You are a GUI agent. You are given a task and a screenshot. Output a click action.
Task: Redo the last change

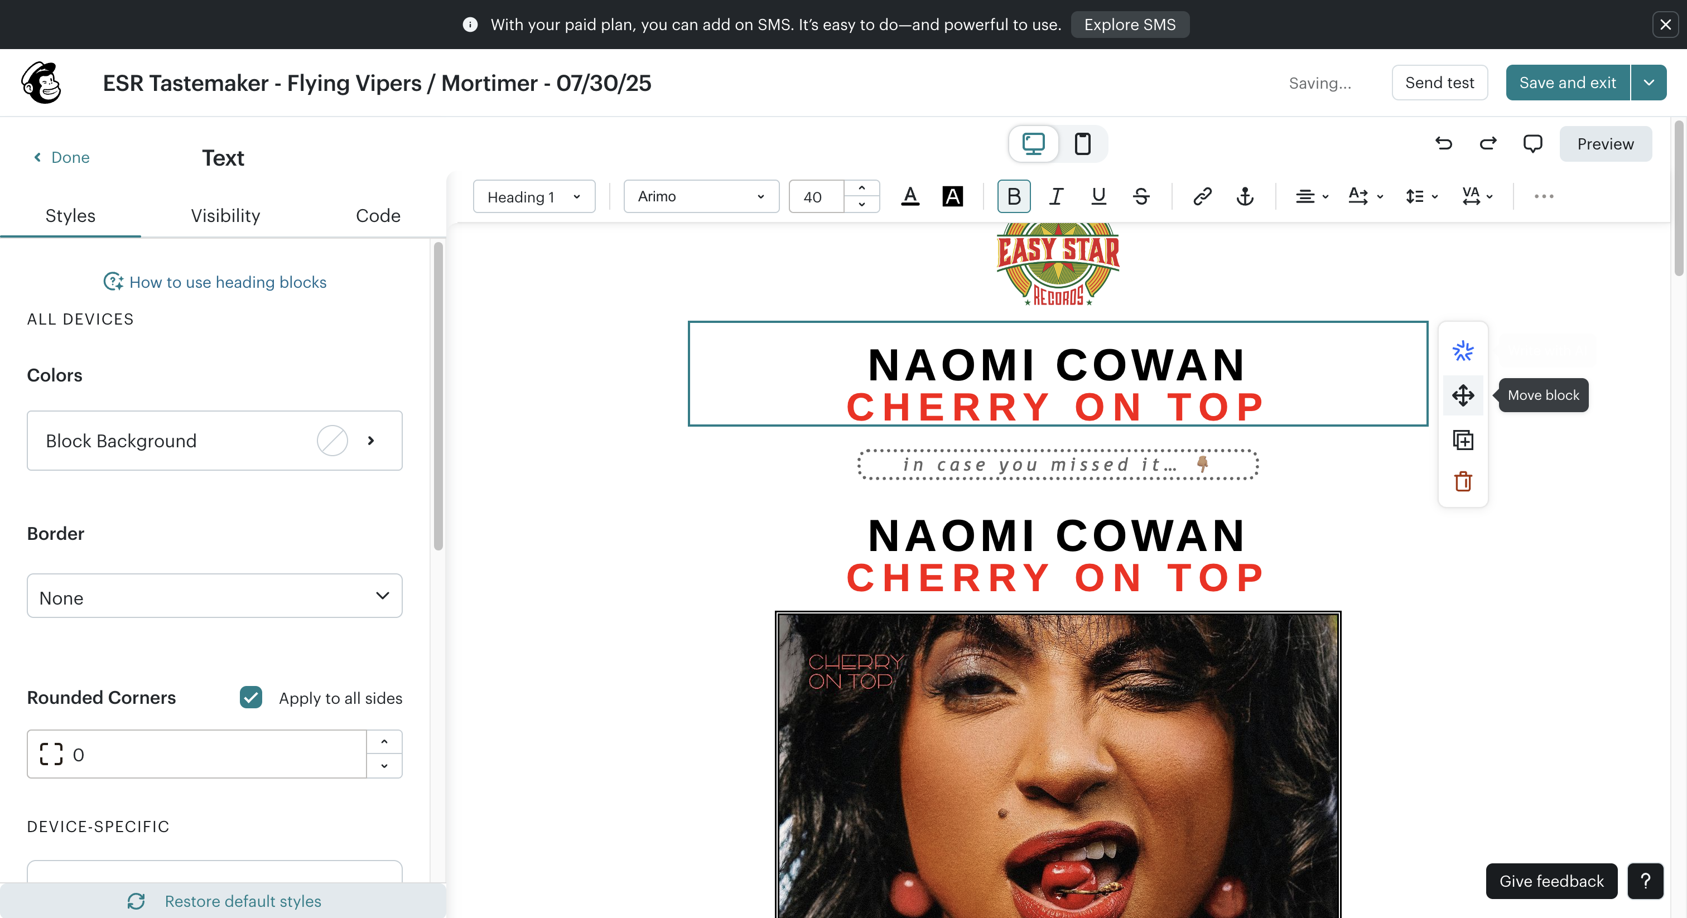1488,143
